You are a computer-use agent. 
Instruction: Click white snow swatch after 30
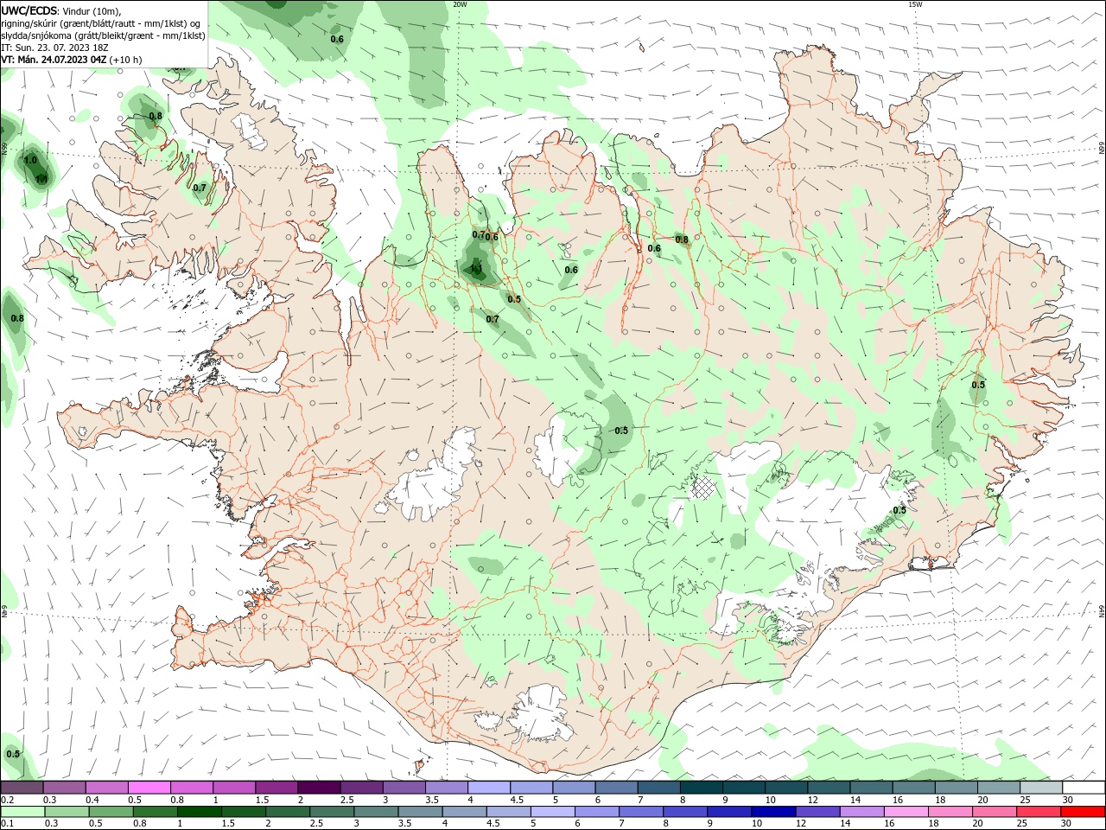tap(1083, 788)
